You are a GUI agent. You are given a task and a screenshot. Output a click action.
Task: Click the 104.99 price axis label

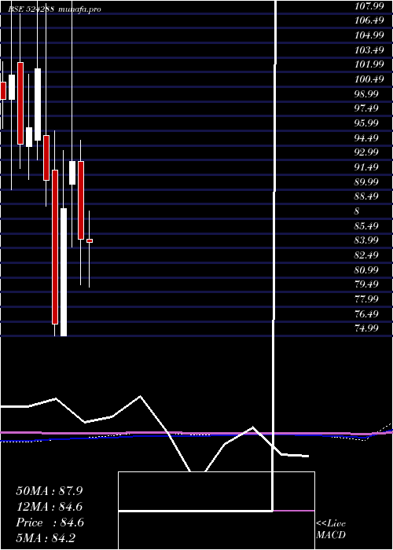tap(369, 35)
